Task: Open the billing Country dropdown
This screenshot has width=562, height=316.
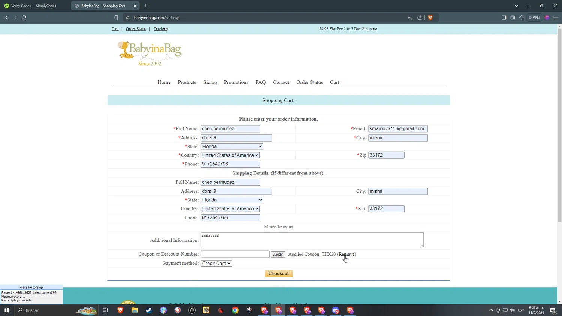Action: [230, 155]
